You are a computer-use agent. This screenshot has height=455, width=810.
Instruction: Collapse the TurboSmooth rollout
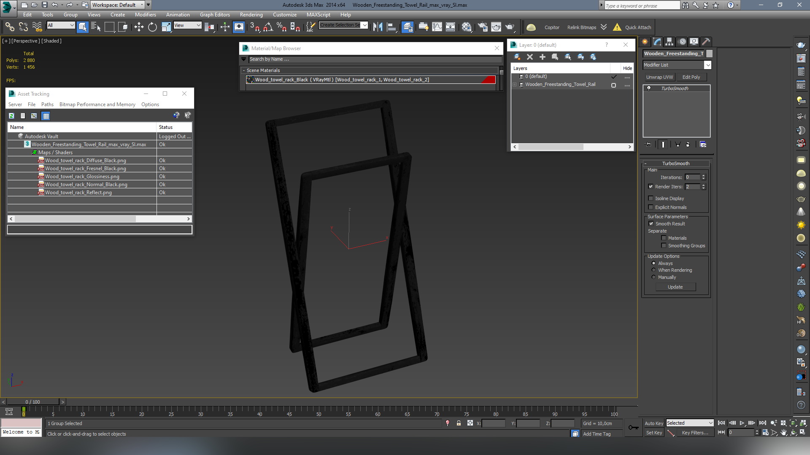pyautogui.click(x=645, y=163)
